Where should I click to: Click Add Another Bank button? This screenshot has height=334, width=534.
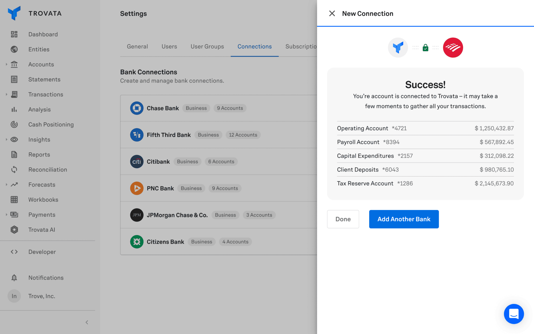point(404,219)
